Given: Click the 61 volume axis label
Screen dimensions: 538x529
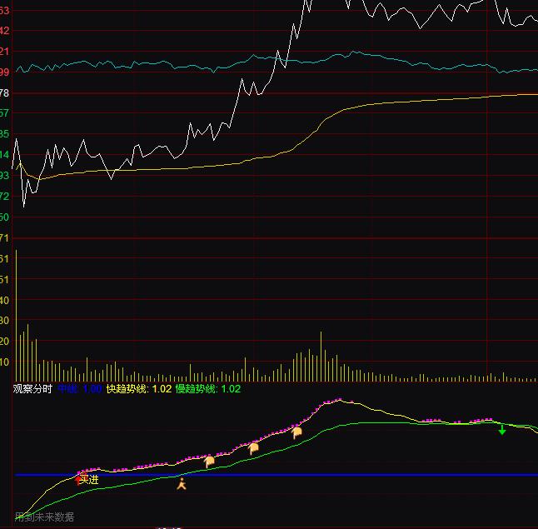Looking at the screenshot, I should [x=5, y=260].
